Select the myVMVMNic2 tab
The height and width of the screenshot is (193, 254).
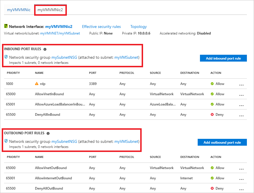point(50,10)
